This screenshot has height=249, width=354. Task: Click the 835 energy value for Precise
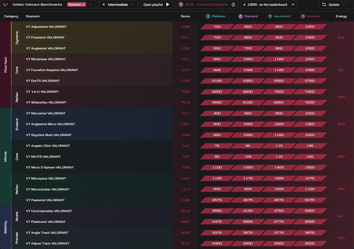[x=341, y=238]
